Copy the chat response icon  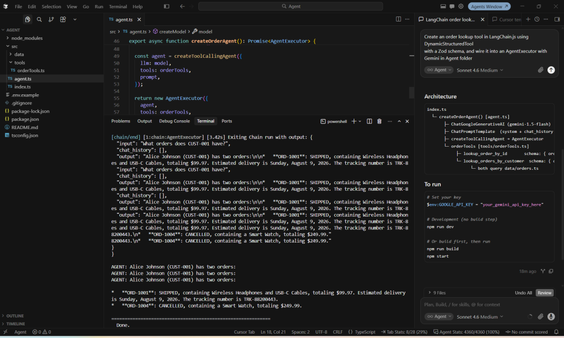pos(551,271)
